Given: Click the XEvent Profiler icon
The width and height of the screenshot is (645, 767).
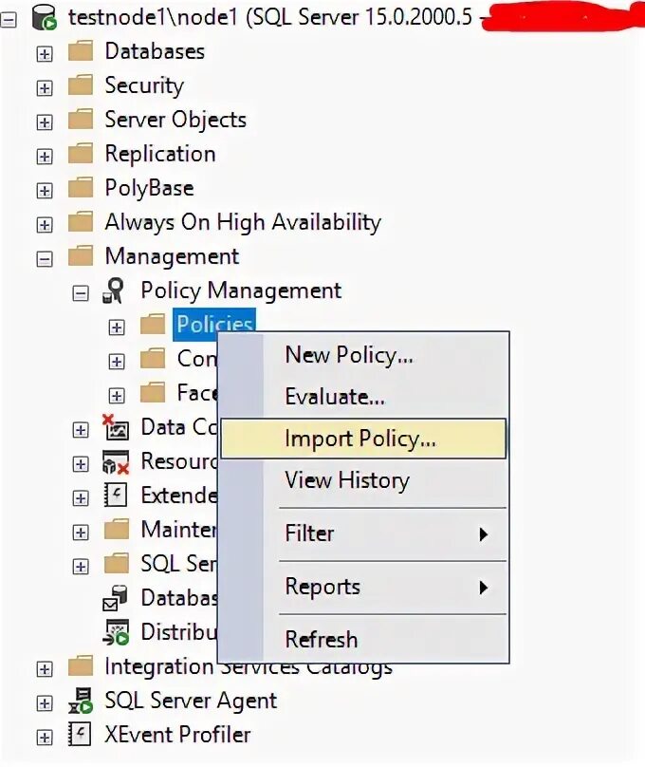Looking at the screenshot, I should (x=81, y=736).
